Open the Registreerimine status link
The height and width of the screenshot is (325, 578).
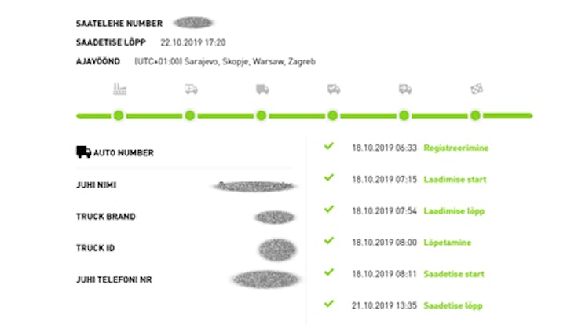click(x=456, y=148)
